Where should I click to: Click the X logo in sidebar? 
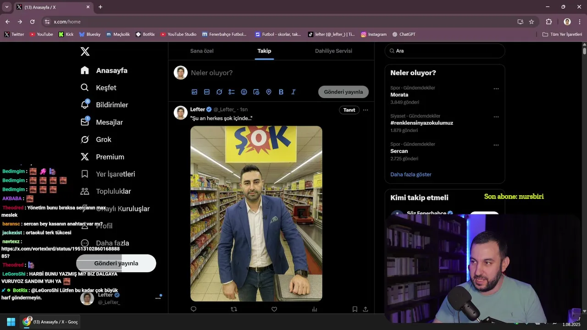85,51
